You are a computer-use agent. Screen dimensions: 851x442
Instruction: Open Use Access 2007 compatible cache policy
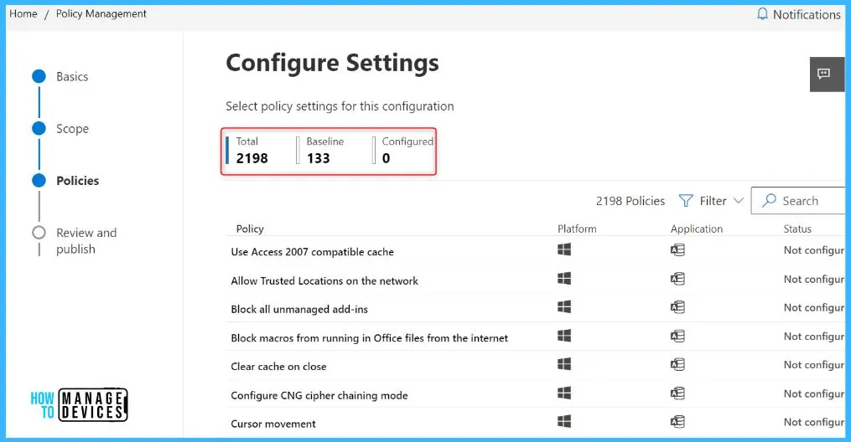[x=312, y=252]
